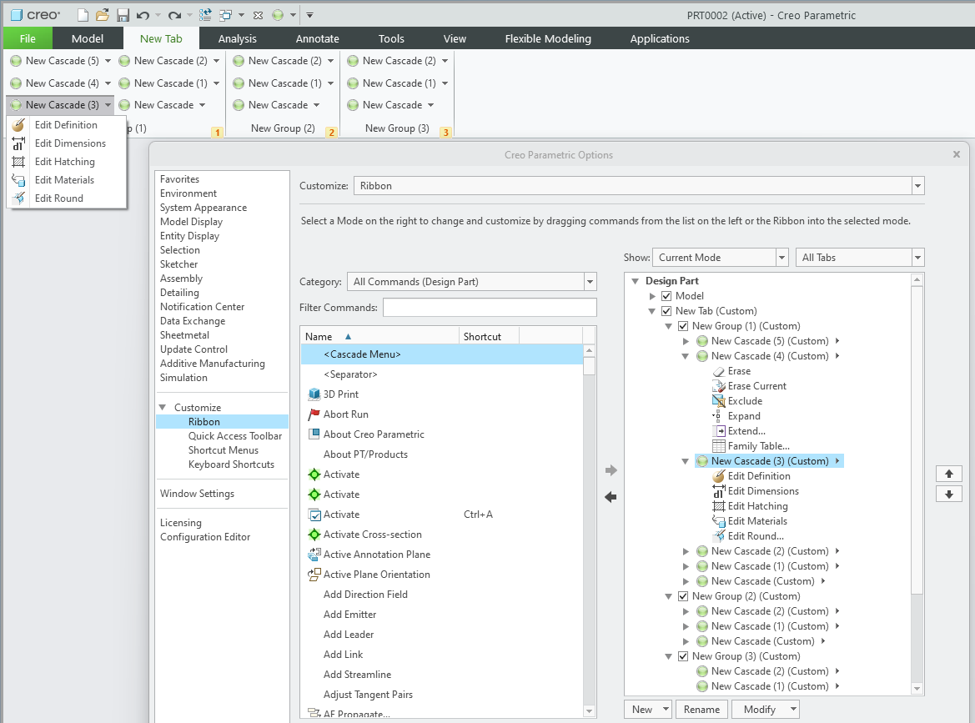Open the File menu

[28, 38]
